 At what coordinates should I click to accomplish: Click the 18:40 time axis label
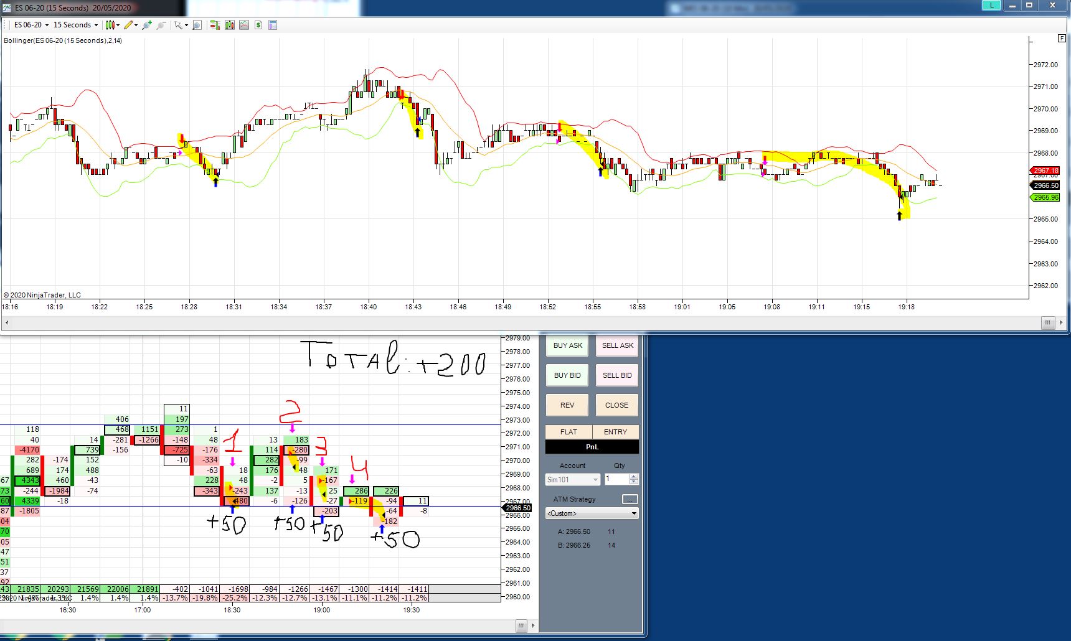(368, 307)
